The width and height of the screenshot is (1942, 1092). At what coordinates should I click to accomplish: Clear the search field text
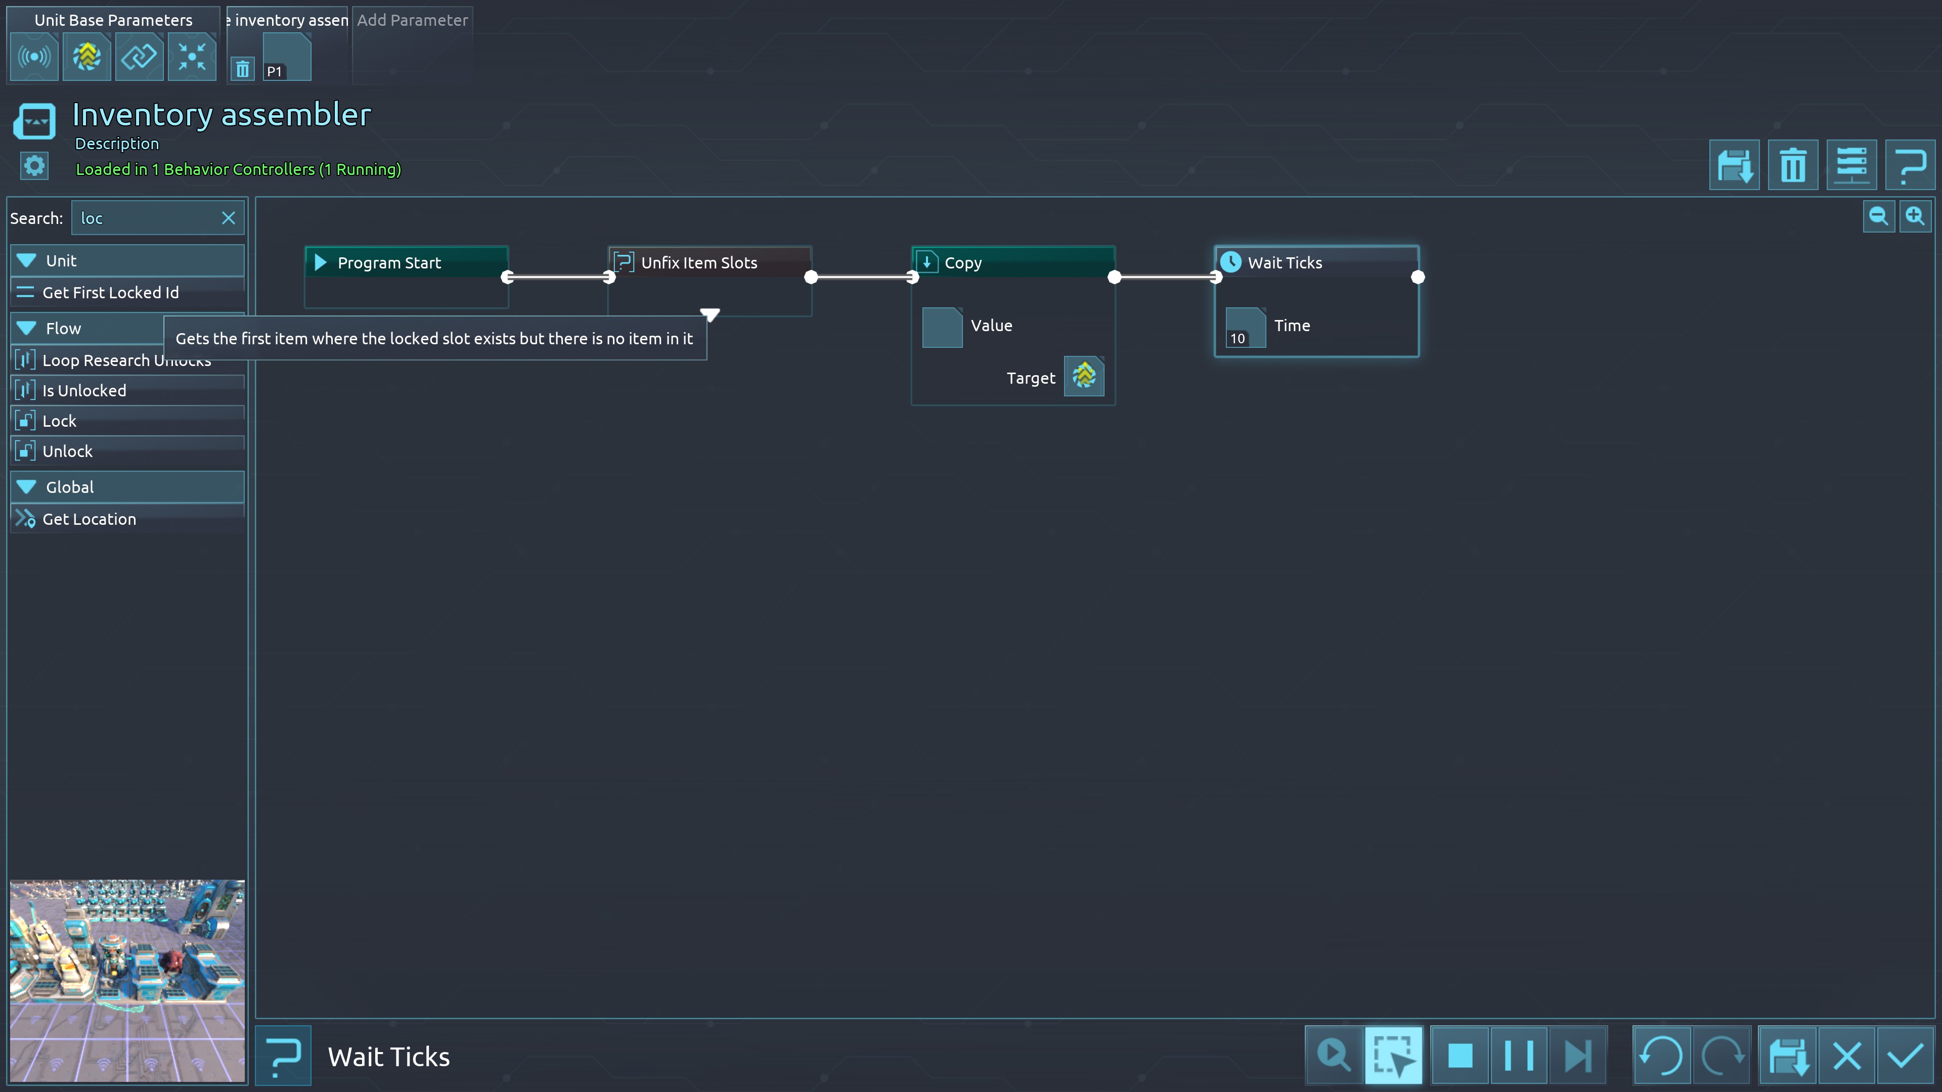229,218
